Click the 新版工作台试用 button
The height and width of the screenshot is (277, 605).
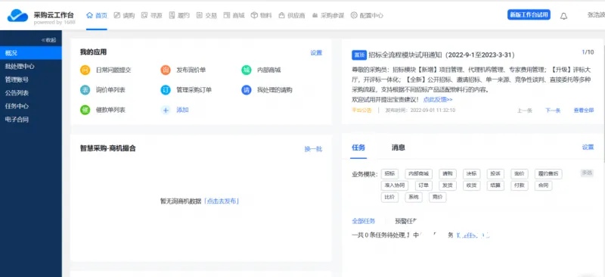point(529,15)
